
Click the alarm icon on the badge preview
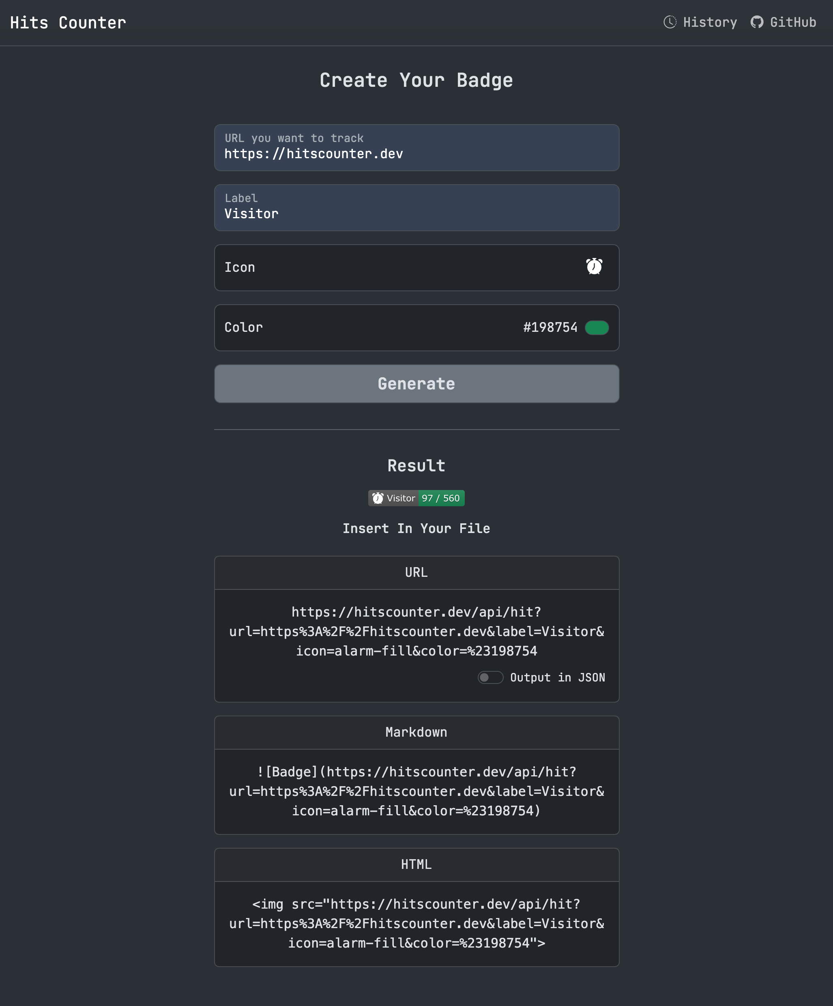[378, 498]
